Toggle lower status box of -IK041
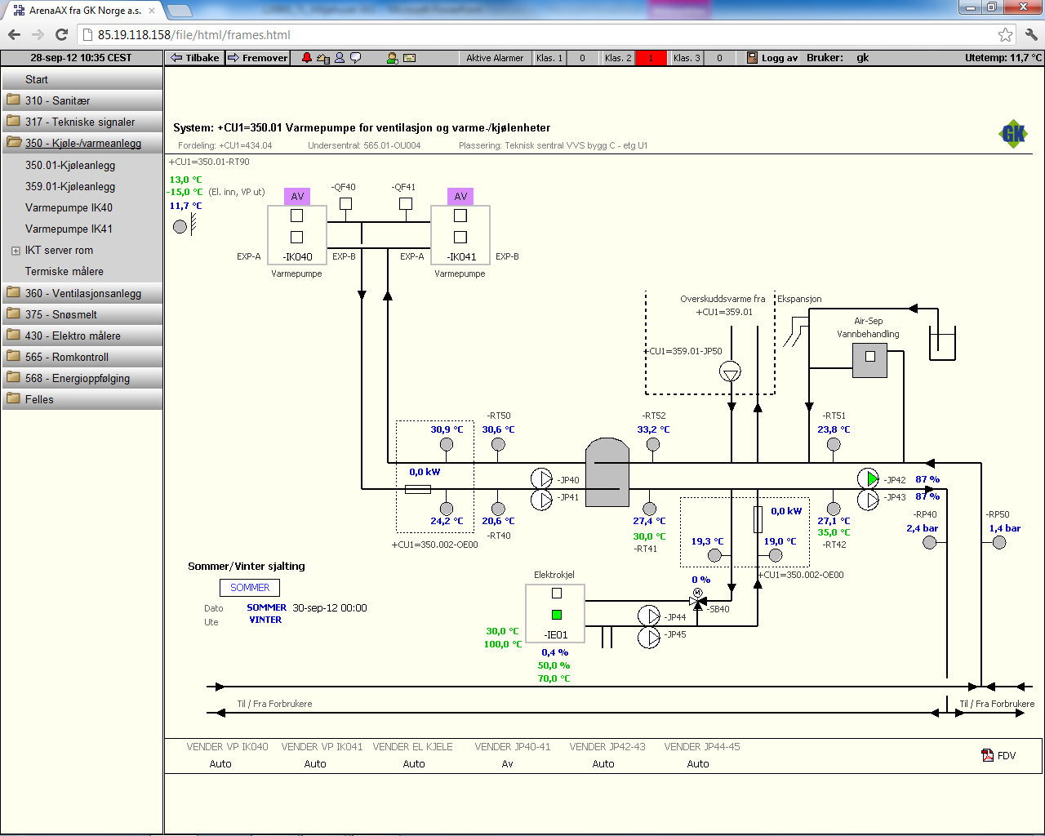The image size is (1045, 836). (460, 237)
